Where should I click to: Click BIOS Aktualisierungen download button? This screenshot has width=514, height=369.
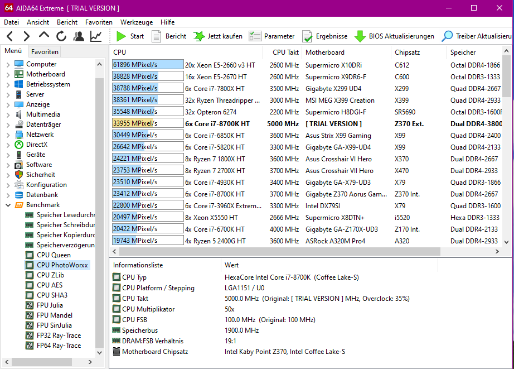pos(394,36)
